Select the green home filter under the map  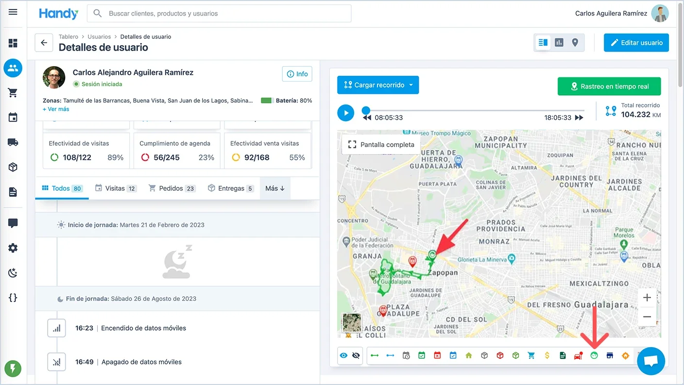(x=468, y=355)
